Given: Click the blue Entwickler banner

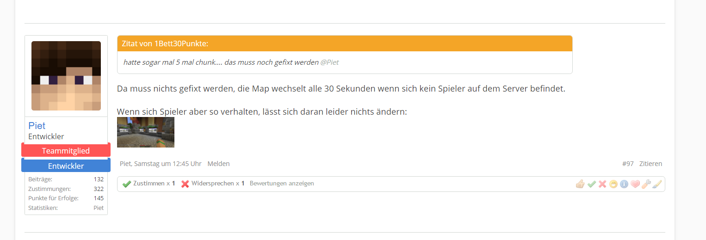Looking at the screenshot, I should (66, 166).
